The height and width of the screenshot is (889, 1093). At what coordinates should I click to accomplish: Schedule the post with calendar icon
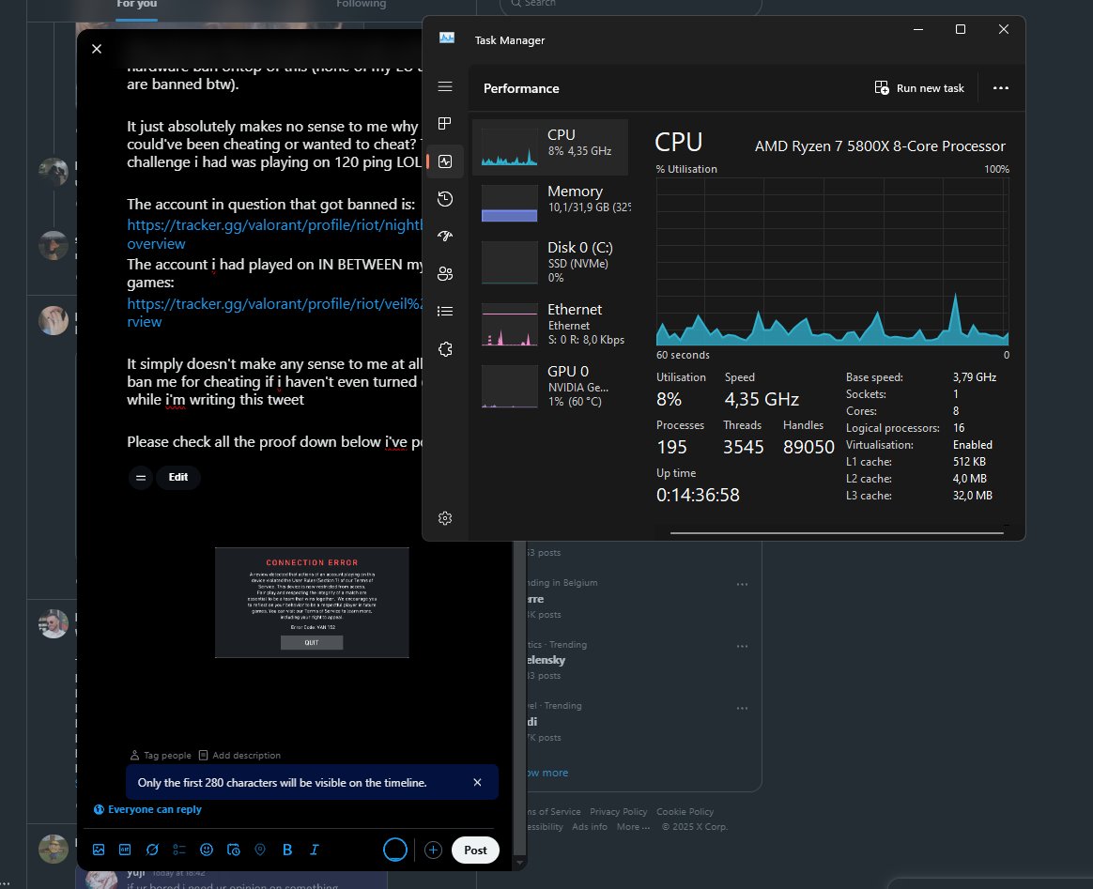(234, 850)
